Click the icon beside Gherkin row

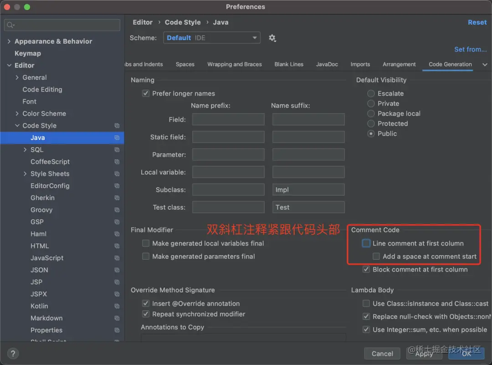pos(117,198)
